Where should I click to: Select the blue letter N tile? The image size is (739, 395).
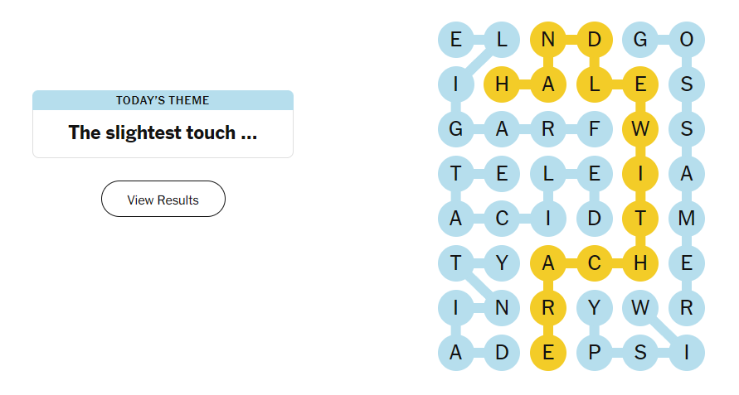pos(502,308)
